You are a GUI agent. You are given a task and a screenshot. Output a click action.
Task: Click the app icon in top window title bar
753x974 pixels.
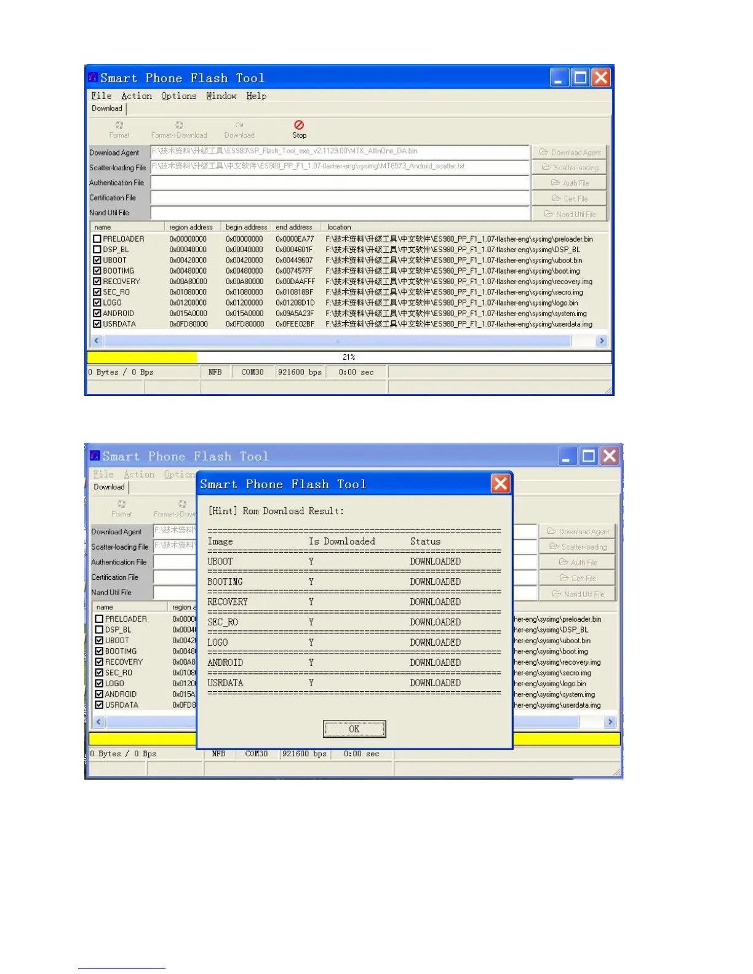click(x=93, y=77)
